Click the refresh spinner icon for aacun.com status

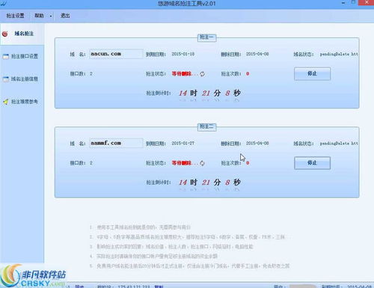[202, 74]
